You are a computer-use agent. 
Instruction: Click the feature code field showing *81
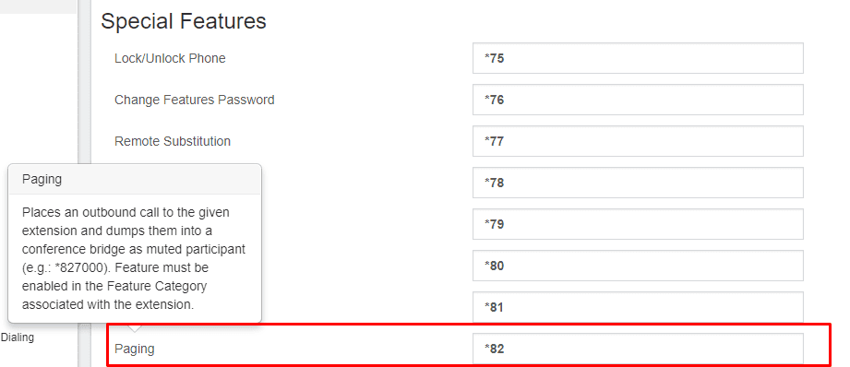pyautogui.click(x=638, y=307)
